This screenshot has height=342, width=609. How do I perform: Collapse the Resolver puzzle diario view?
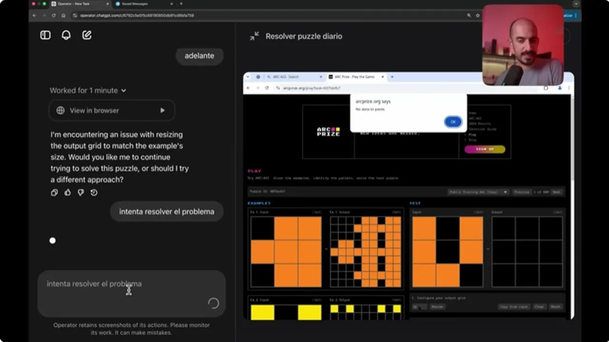coord(255,36)
